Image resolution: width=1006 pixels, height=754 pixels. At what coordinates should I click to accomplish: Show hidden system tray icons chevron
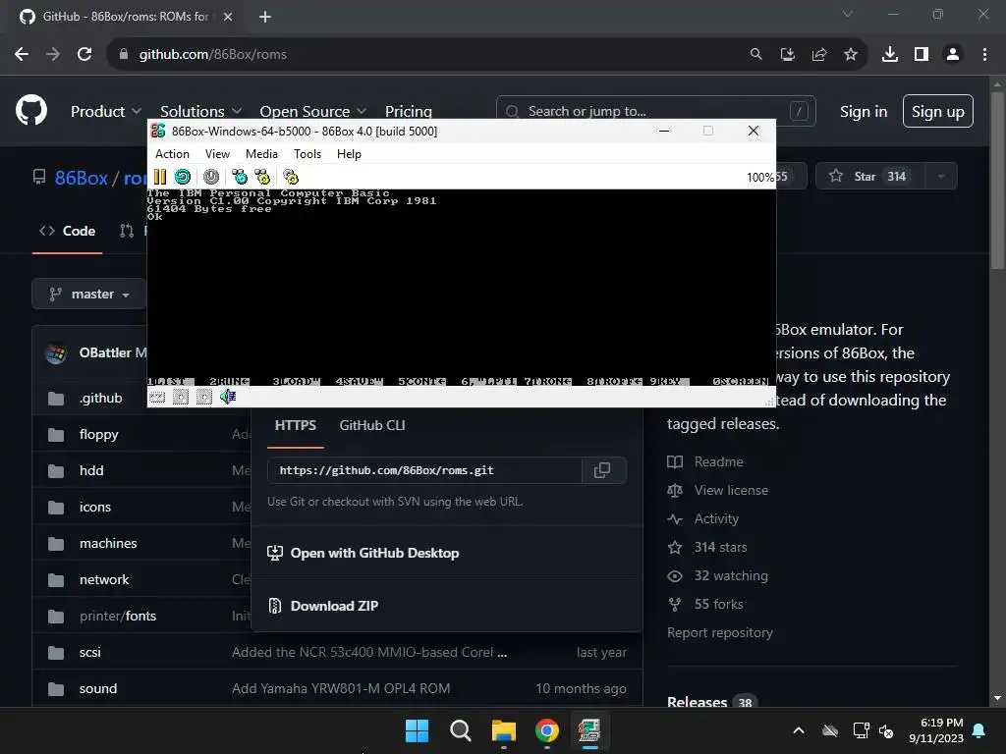pyautogui.click(x=799, y=730)
